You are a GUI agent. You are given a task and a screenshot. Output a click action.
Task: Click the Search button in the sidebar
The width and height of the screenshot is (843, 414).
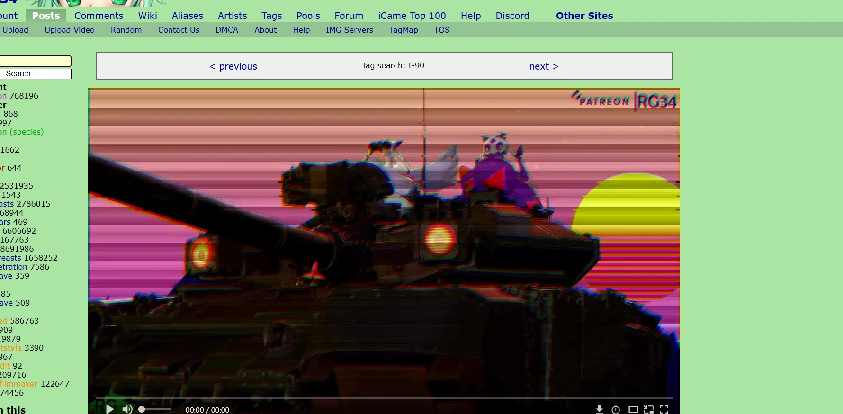(35, 74)
